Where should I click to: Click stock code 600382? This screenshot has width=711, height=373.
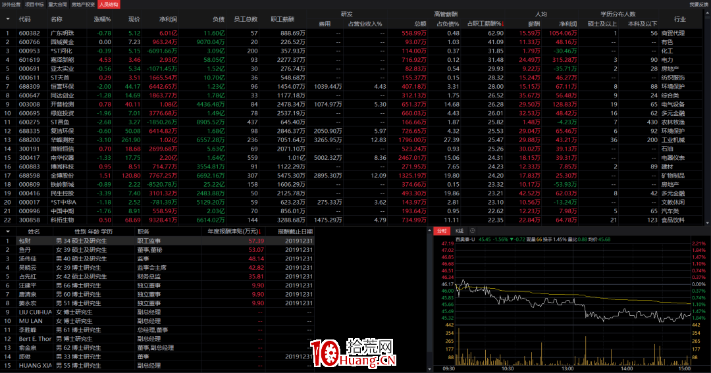coord(29,33)
